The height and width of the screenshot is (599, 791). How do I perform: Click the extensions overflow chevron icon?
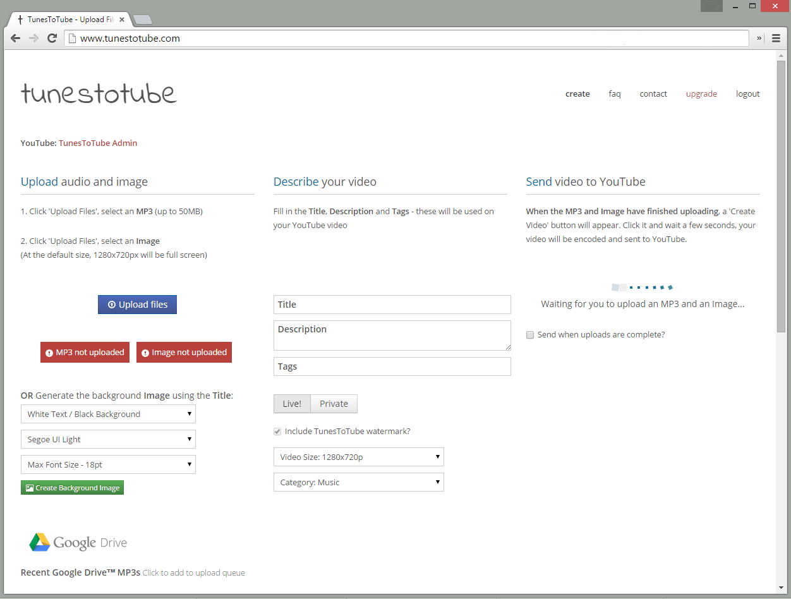(759, 39)
